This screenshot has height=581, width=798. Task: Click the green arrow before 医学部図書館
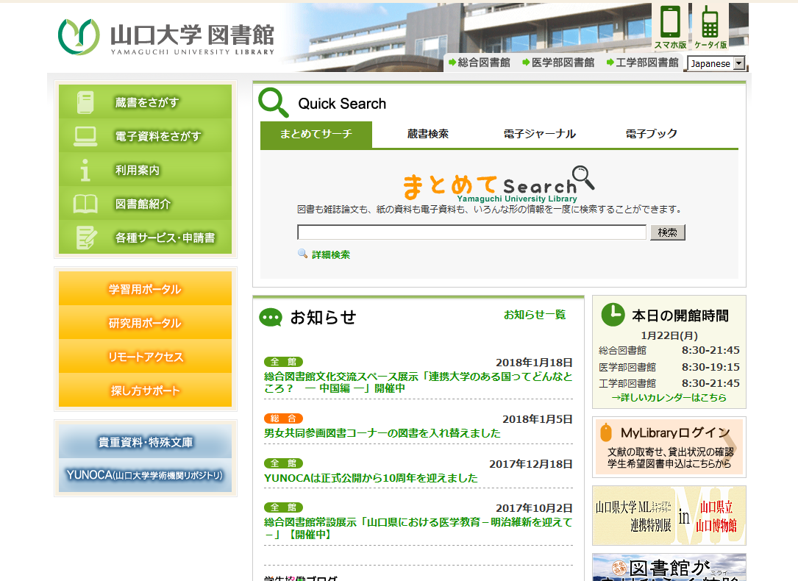point(526,63)
